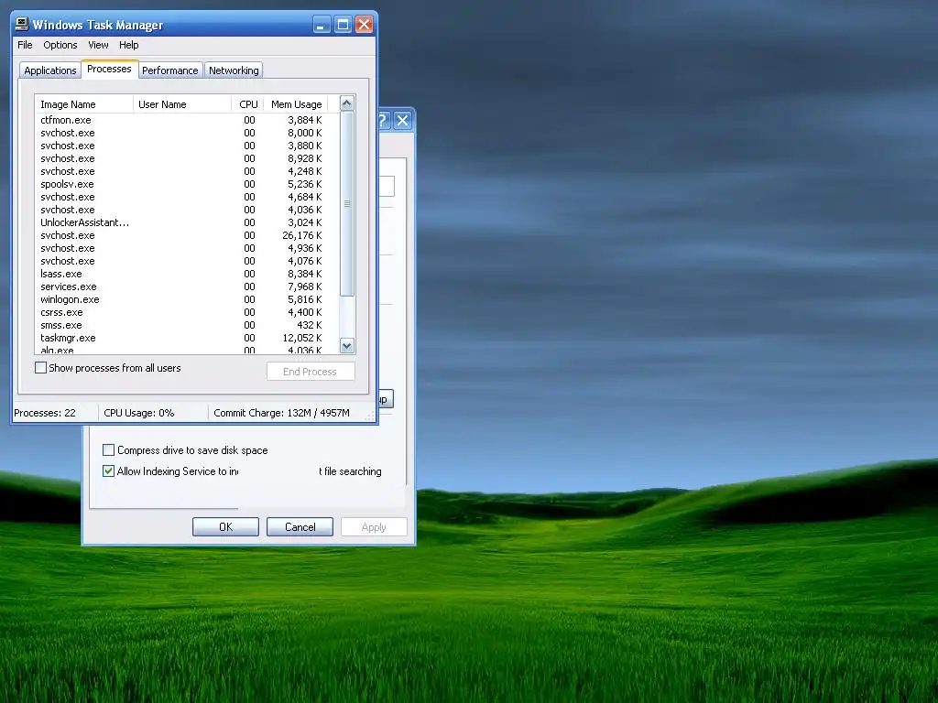Screen dimensions: 938x703
Task: Select the alg.exe process at list bottom
Action: [x=187, y=350]
